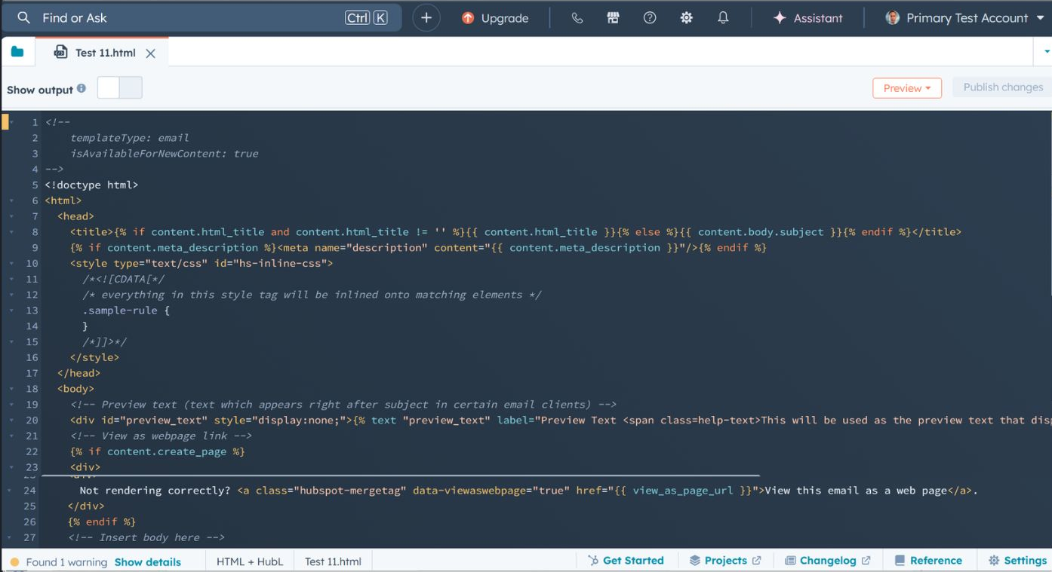Click the plus create button
Viewport: 1052px width, 572px height.
[426, 18]
